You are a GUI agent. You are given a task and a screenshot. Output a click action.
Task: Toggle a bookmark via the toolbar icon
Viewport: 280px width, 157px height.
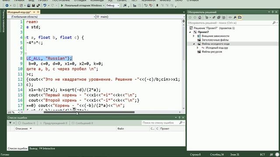tap(157, 6)
